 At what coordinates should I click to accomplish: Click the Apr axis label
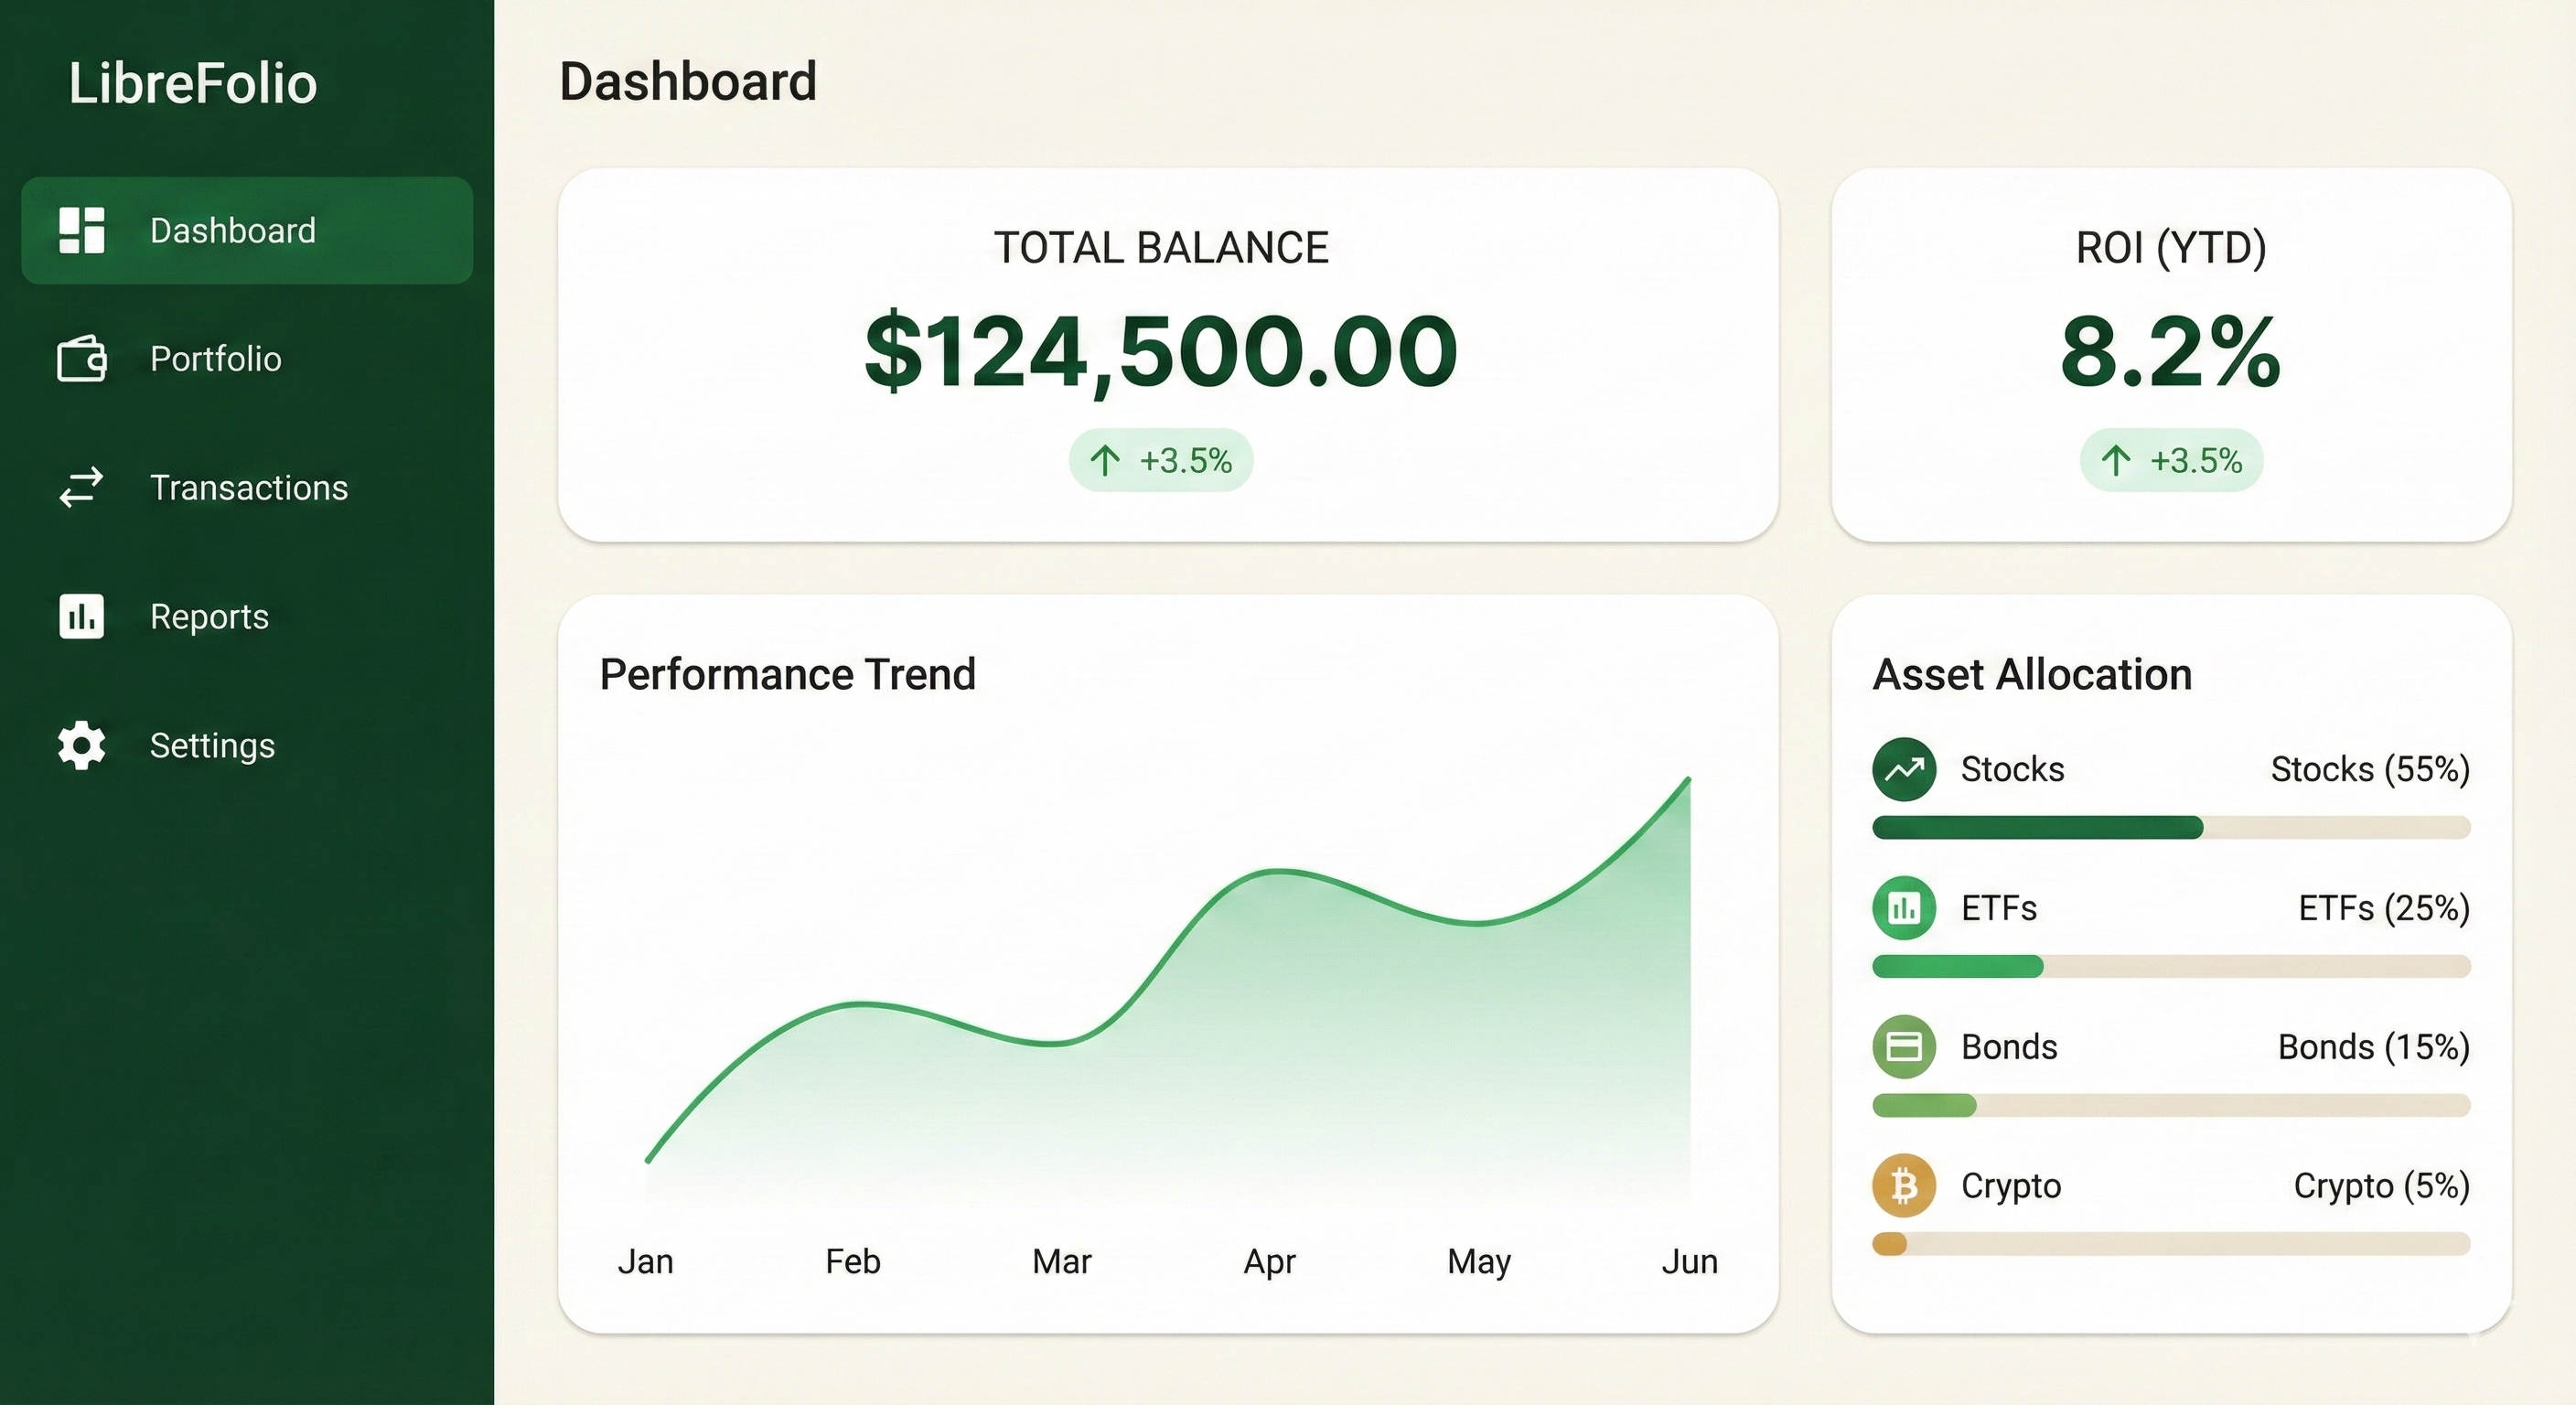coord(1270,1263)
